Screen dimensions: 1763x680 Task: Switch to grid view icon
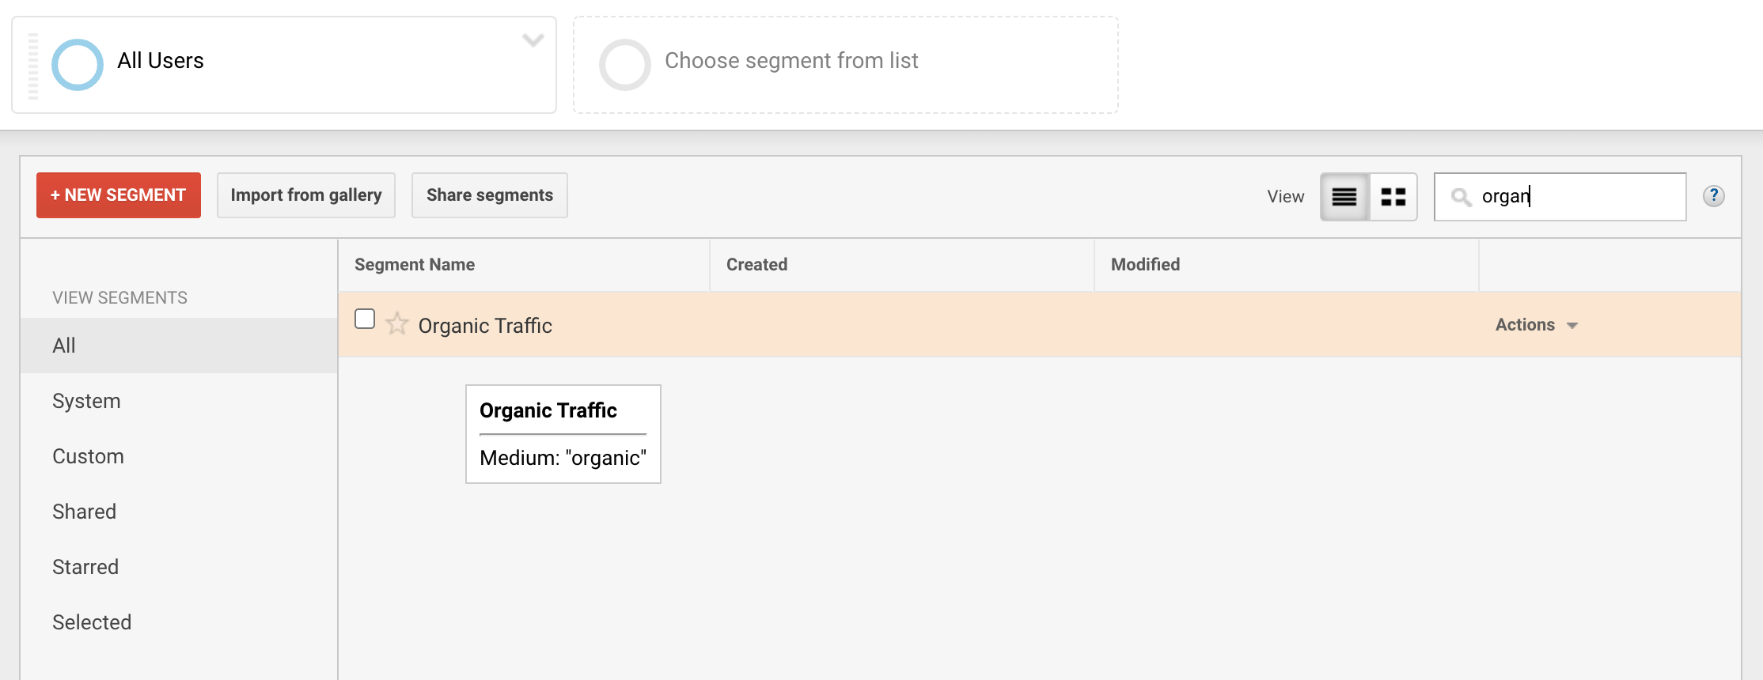click(1393, 197)
